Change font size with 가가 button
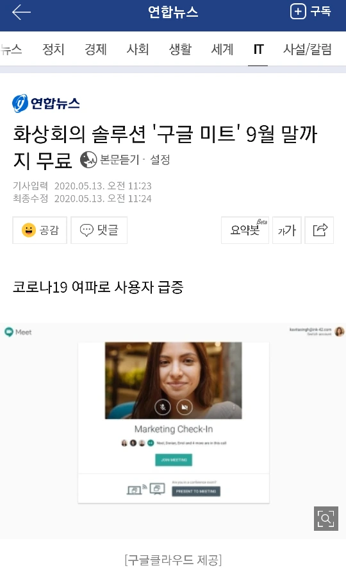The width and height of the screenshot is (346, 586). (286, 230)
